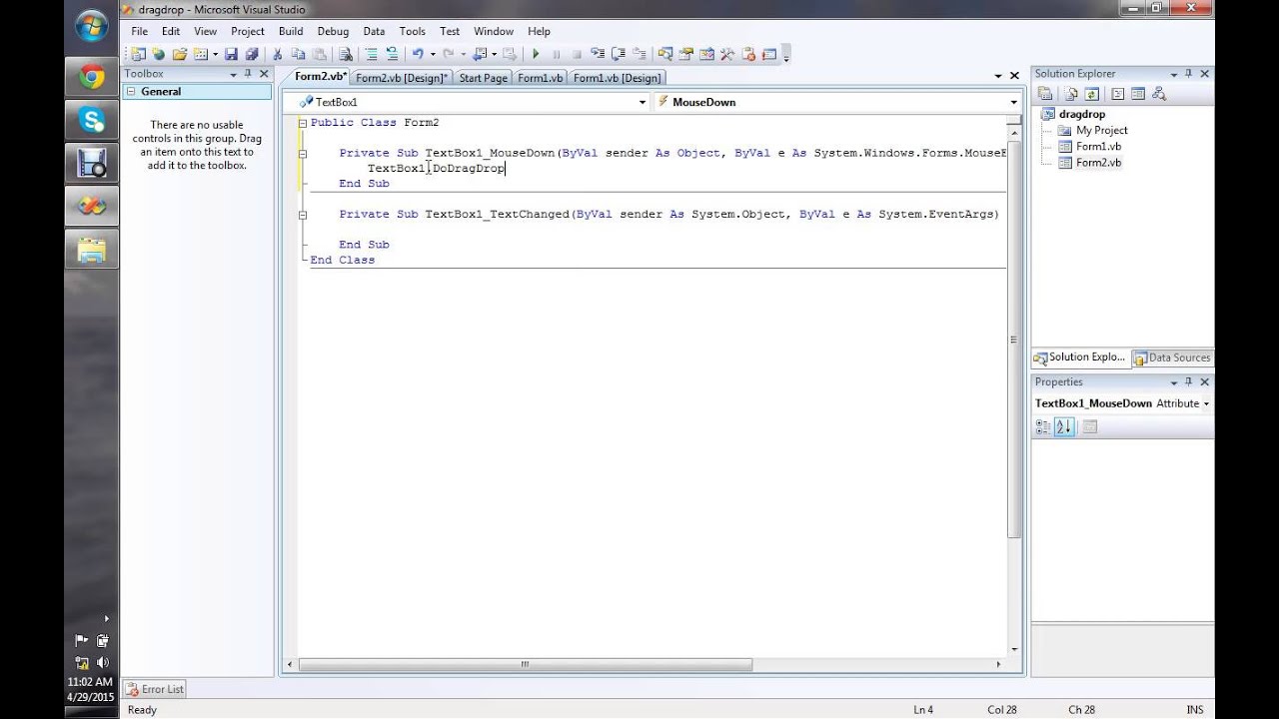Click the horizontal scrollbar in the code editor
Screen dimensions: 1279x719
526,664
